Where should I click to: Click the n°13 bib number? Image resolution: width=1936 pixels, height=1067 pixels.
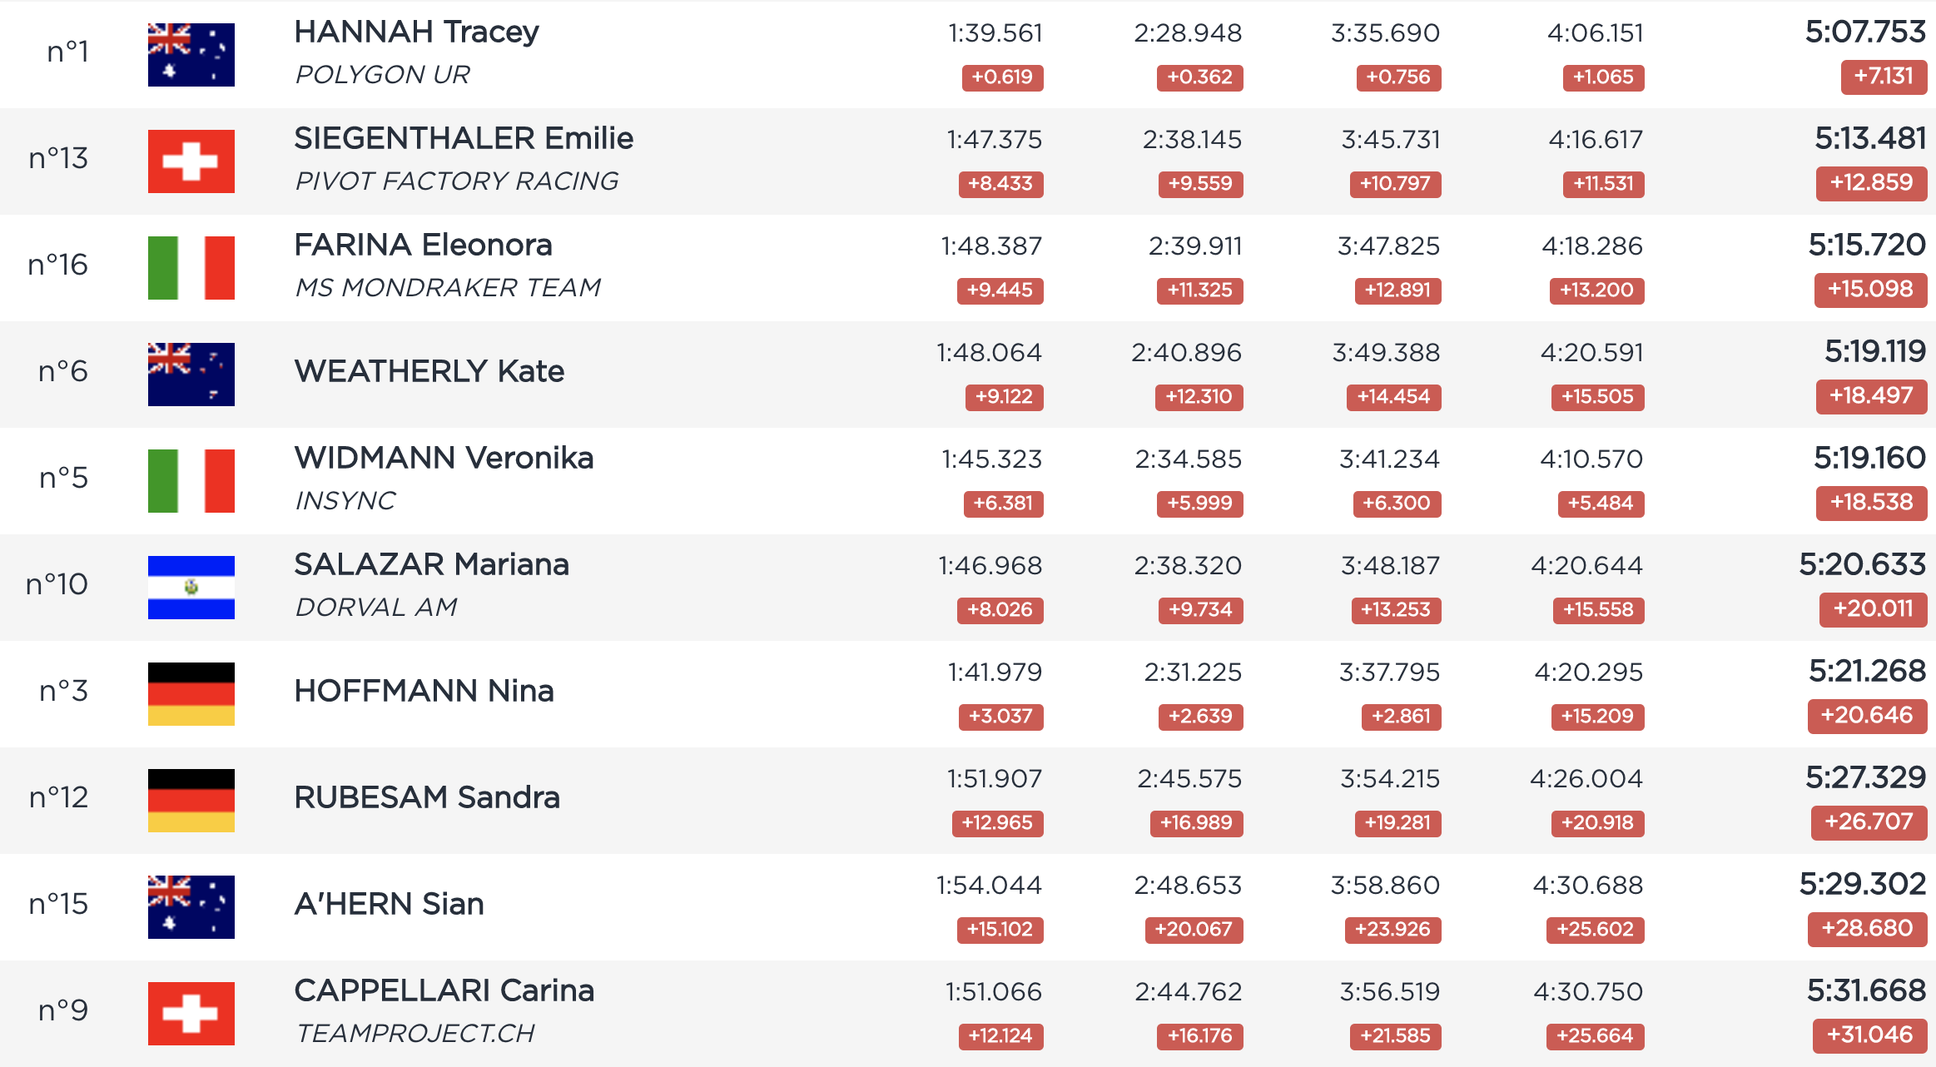point(58,158)
